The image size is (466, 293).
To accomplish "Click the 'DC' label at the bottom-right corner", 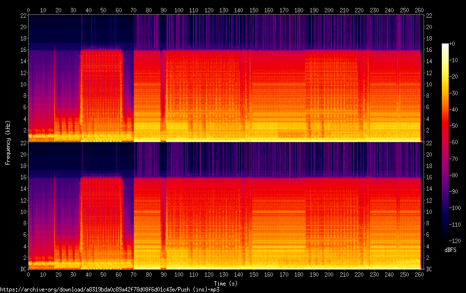I will coord(429,269).
